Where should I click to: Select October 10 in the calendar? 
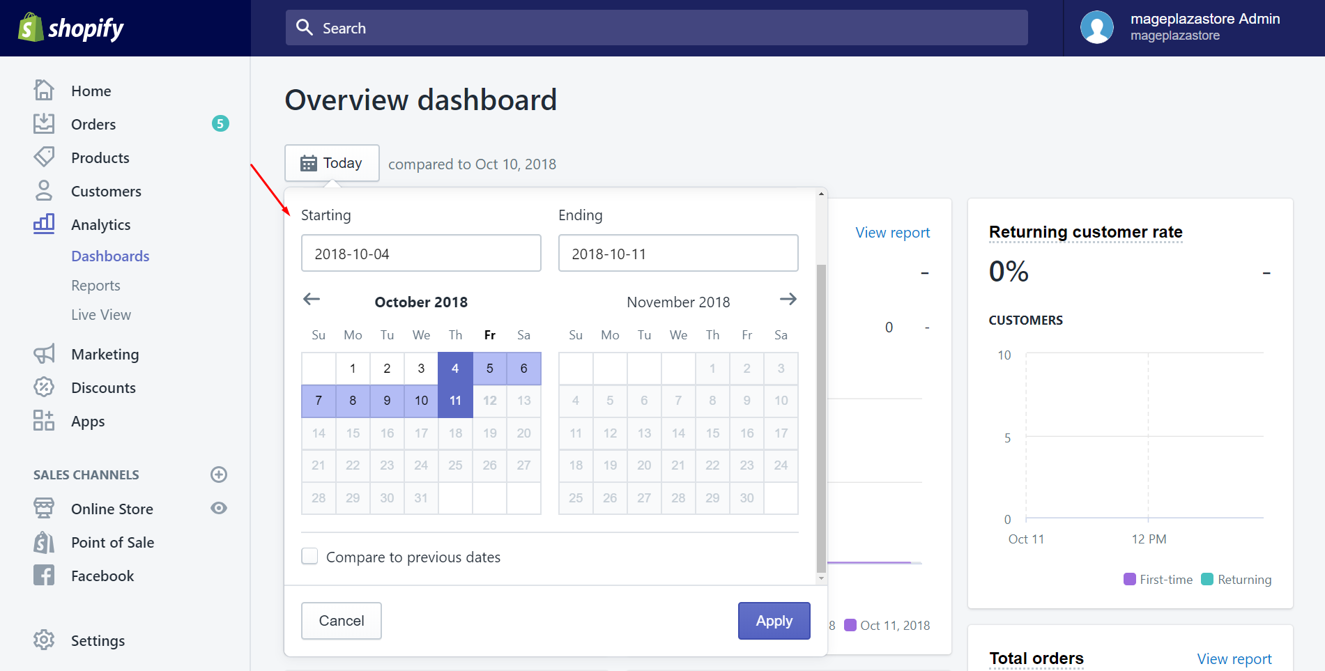coord(421,401)
